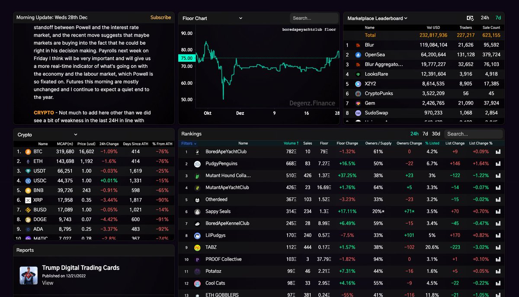Open chart icon for PudgyPenguins row
This screenshot has width=519, height=297.
498,164
